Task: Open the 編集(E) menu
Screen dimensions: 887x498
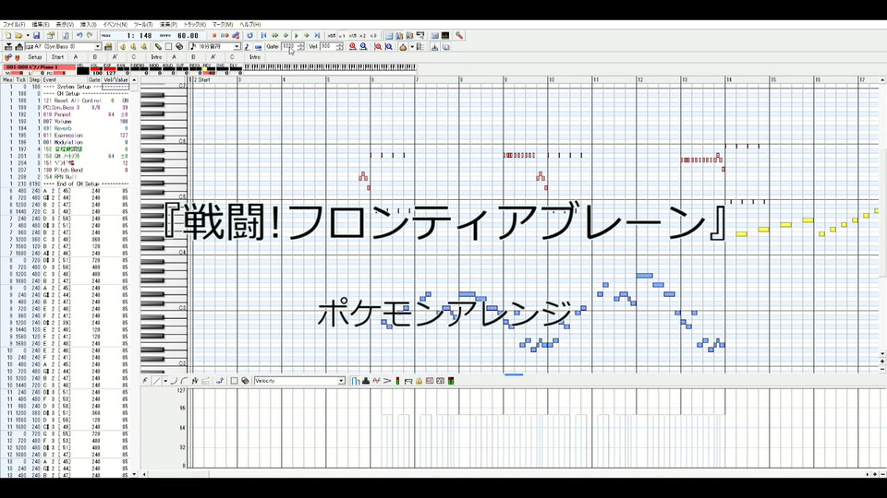Action: [40, 25]
